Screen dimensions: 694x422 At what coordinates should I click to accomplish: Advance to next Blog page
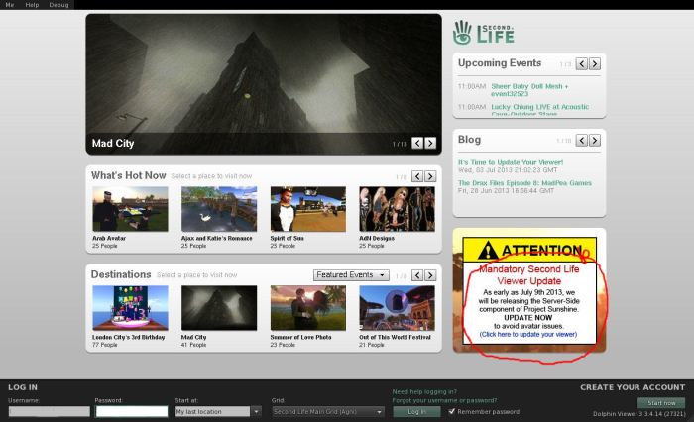[594, 141]
